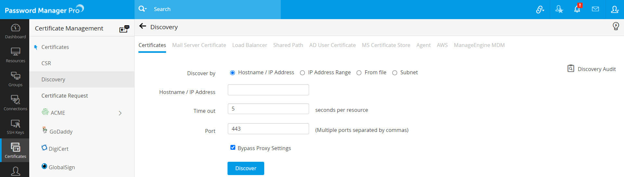
Task: Open the search dropdown magnifier
Action: (x=142, y=9)
